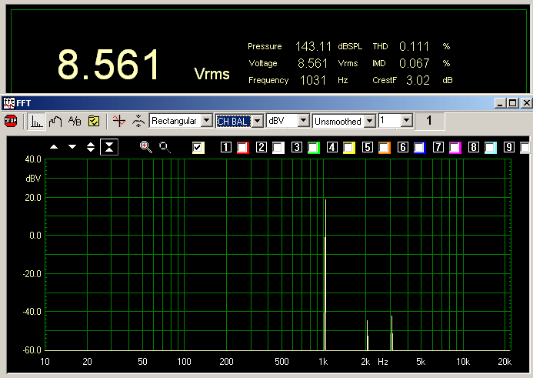Toggle overlay 4 numbered box
Image resolution: width=533 pixels, height=378 pixels.
(332, 147)
